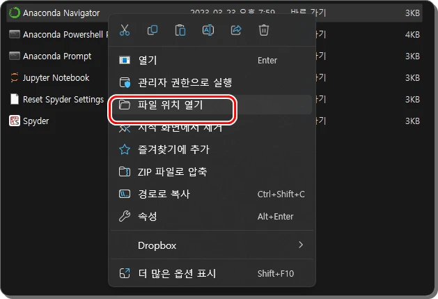Image resolution: width=438 pixels, height=299 pixels.
Task: Choose 즐겨찾기에 추가
Action: 212,149
